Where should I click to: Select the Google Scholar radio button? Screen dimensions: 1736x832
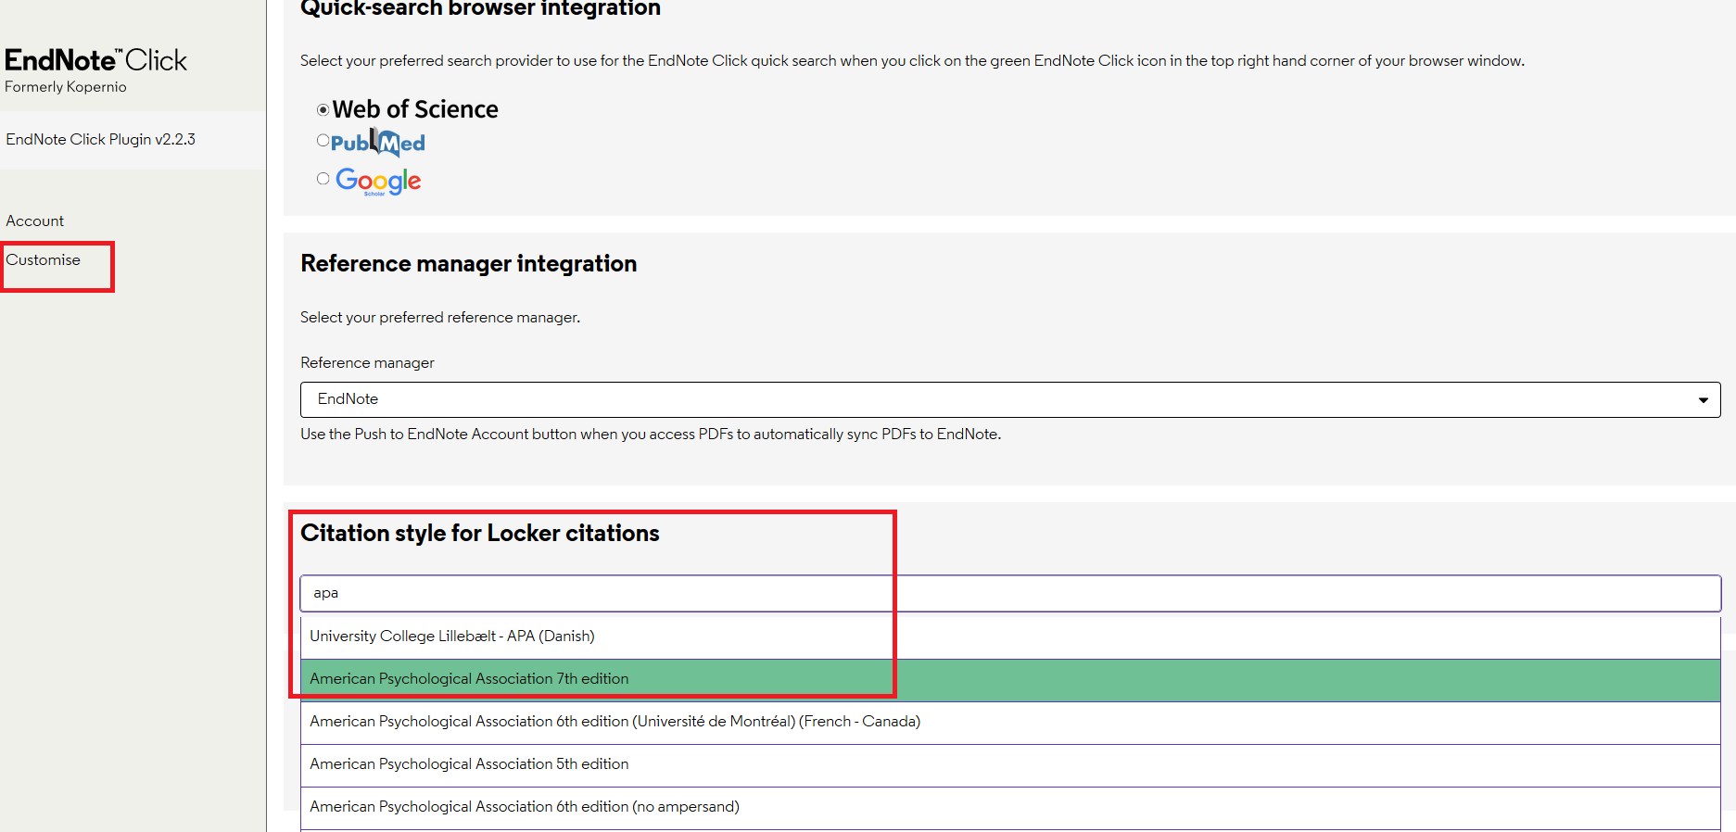323,179
